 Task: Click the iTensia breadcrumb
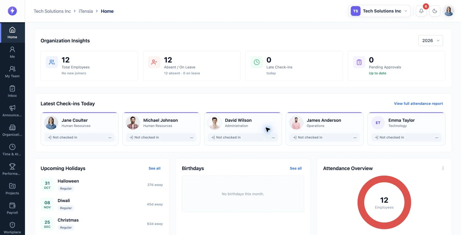[86, 11]
